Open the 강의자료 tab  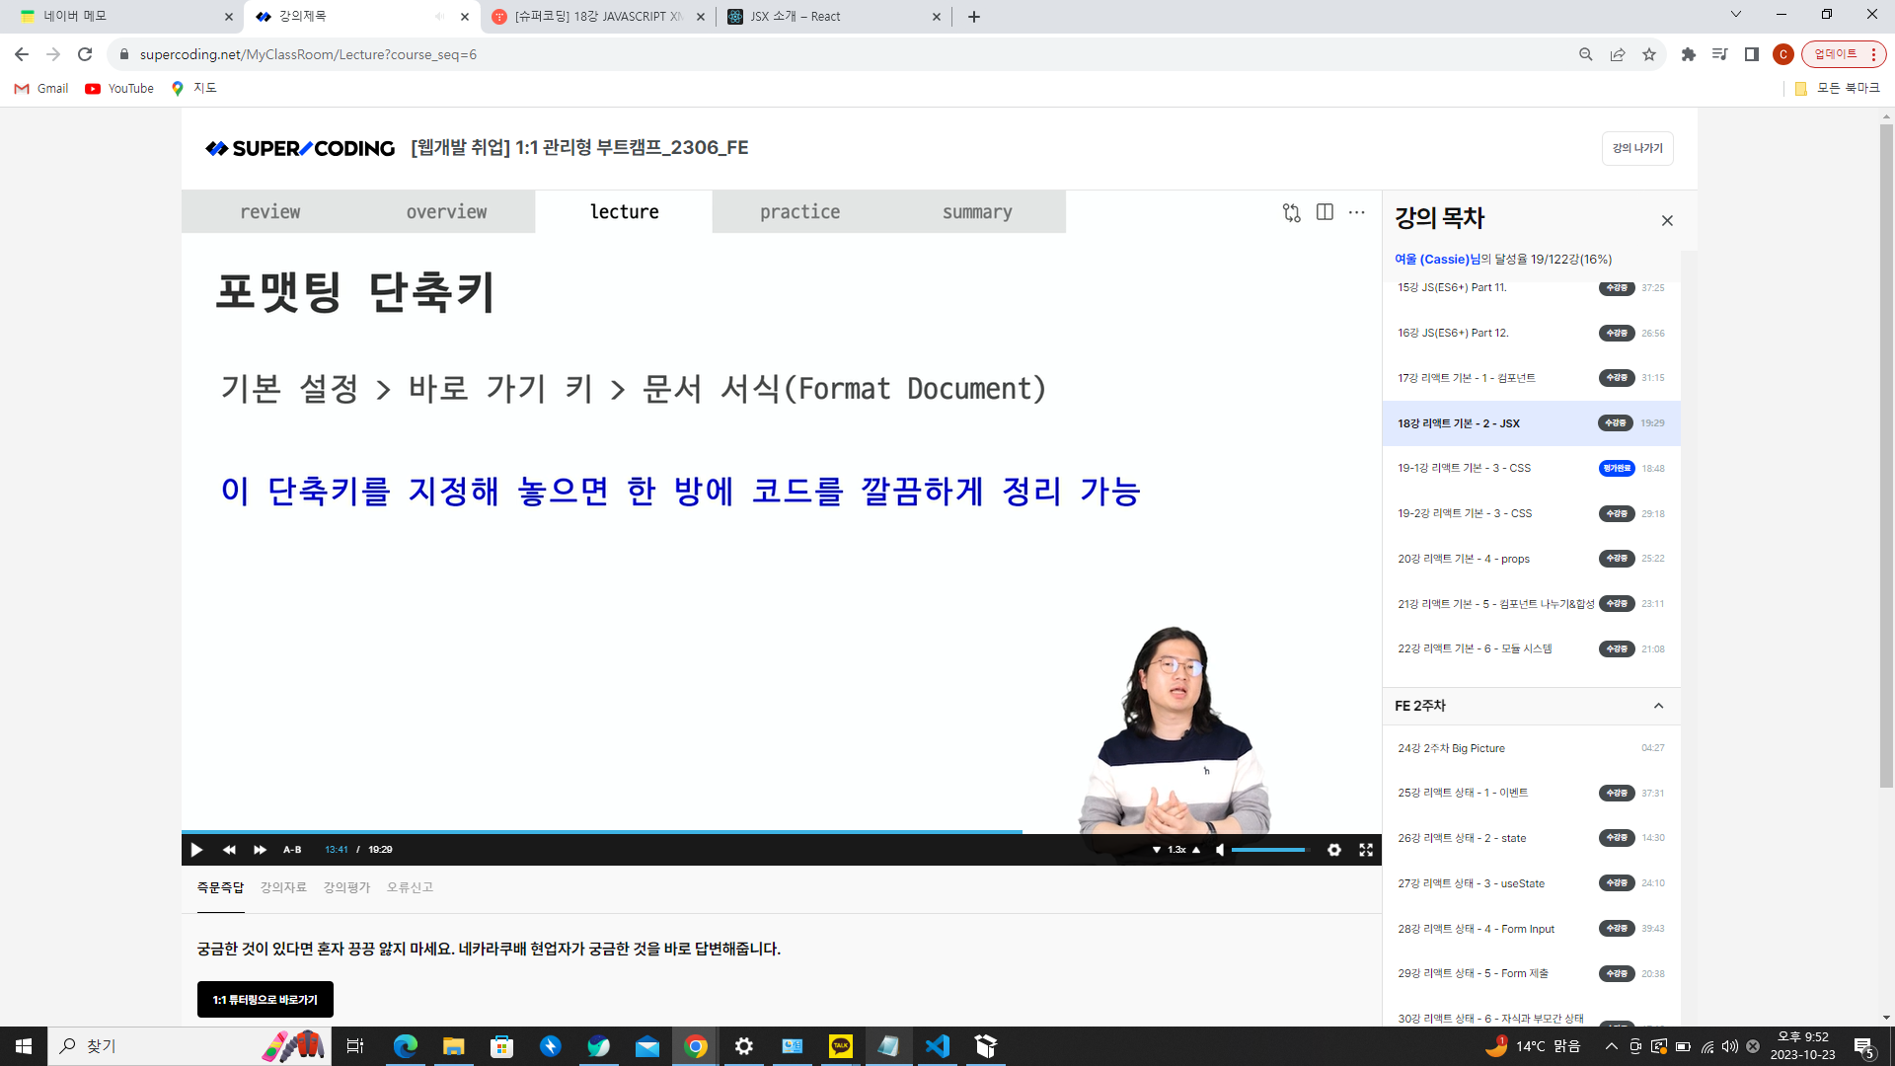(x=283, y=887)
